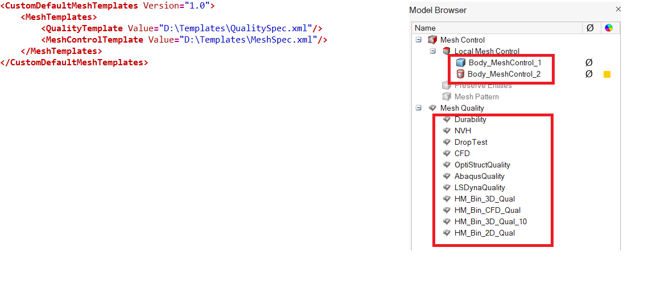This screenshot has width=648, height=281.
Task: Select the NVH quality item
Action: 463,131
